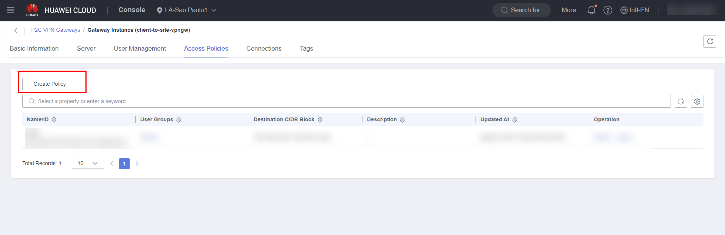Click the back arrow beside breadcrumb
The height and width of the screenshot is (235, 725).
point(16,31)
